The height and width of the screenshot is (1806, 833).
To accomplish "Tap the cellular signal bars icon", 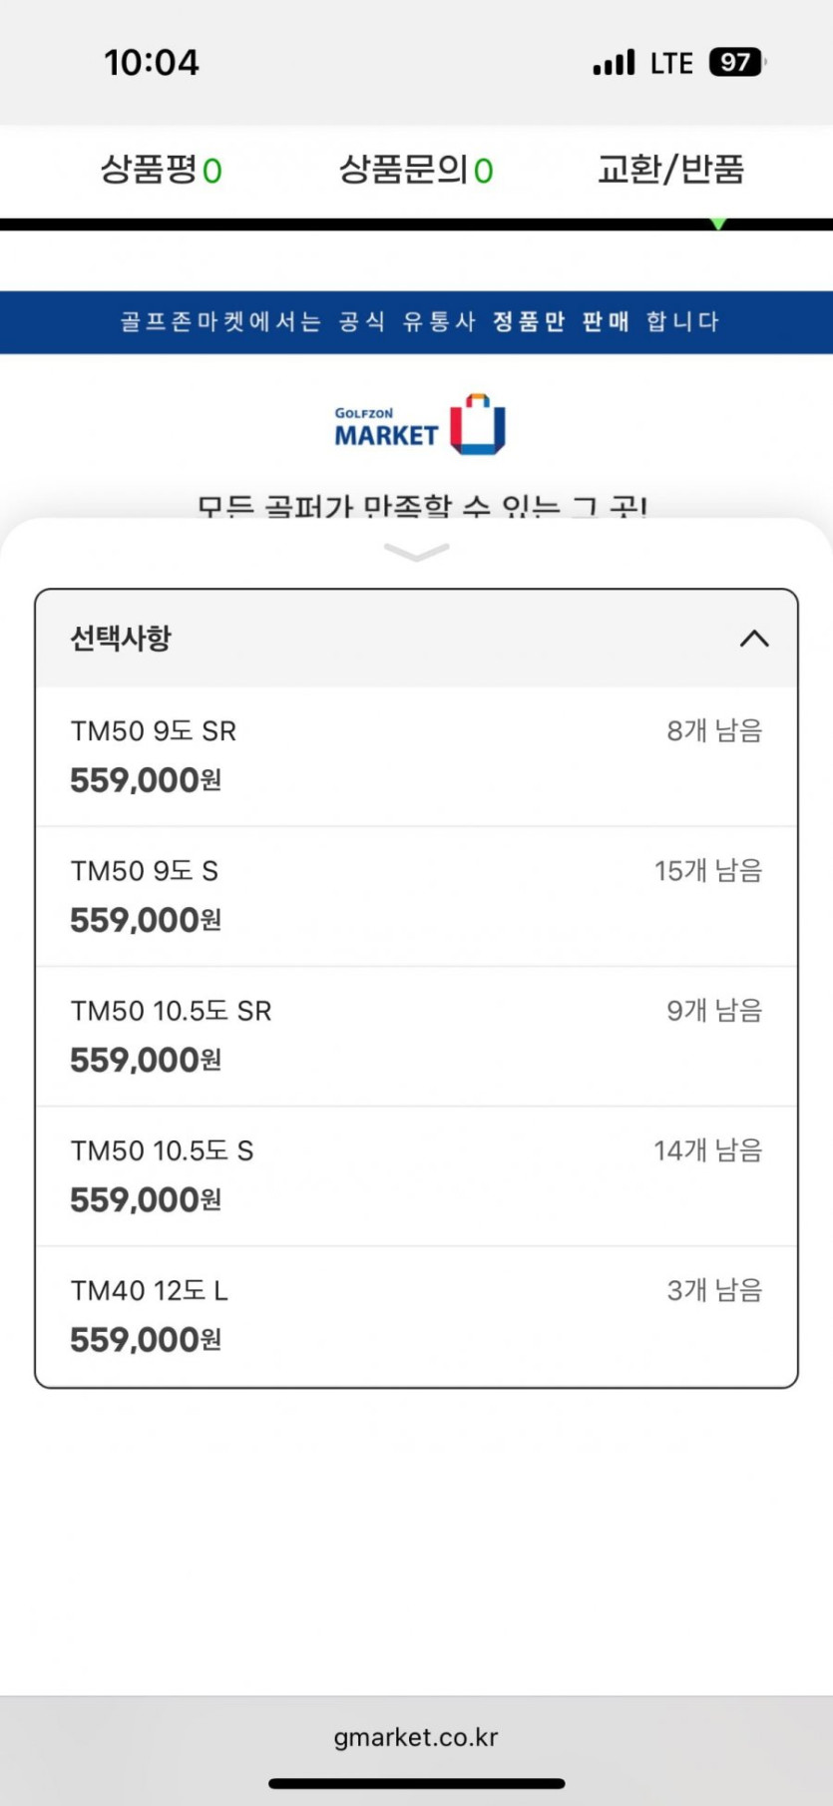I will point(614,63).
